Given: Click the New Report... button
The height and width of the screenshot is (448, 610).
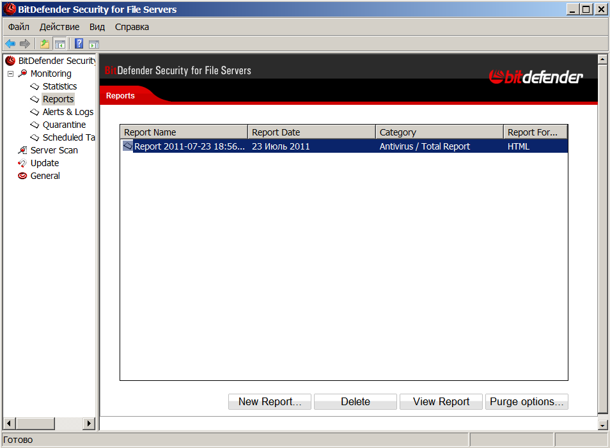Looking at the screenshot, I should (270, 402).
